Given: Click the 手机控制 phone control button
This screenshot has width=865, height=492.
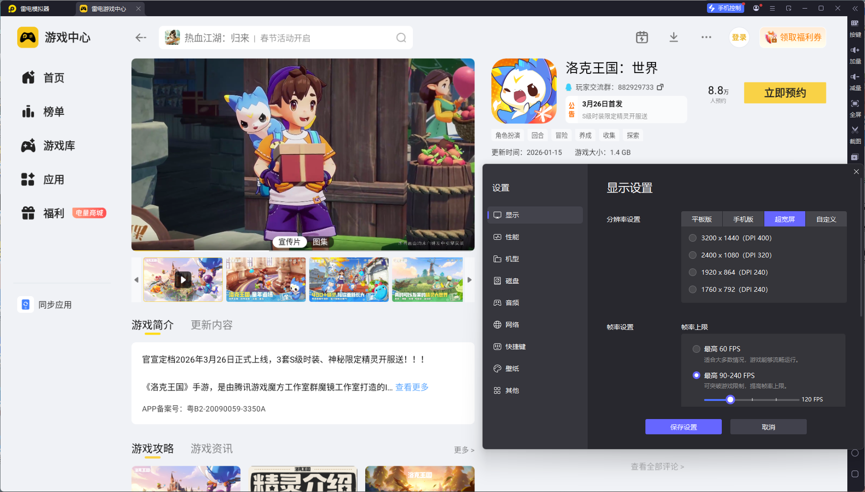Looking at the screenshot, I should [725, 8].
